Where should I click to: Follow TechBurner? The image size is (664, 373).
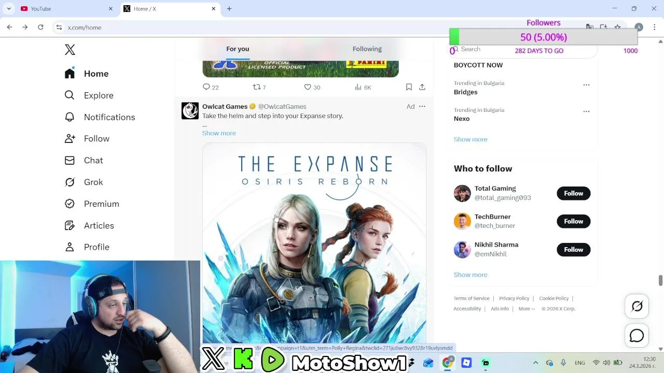tap(574, 221)
